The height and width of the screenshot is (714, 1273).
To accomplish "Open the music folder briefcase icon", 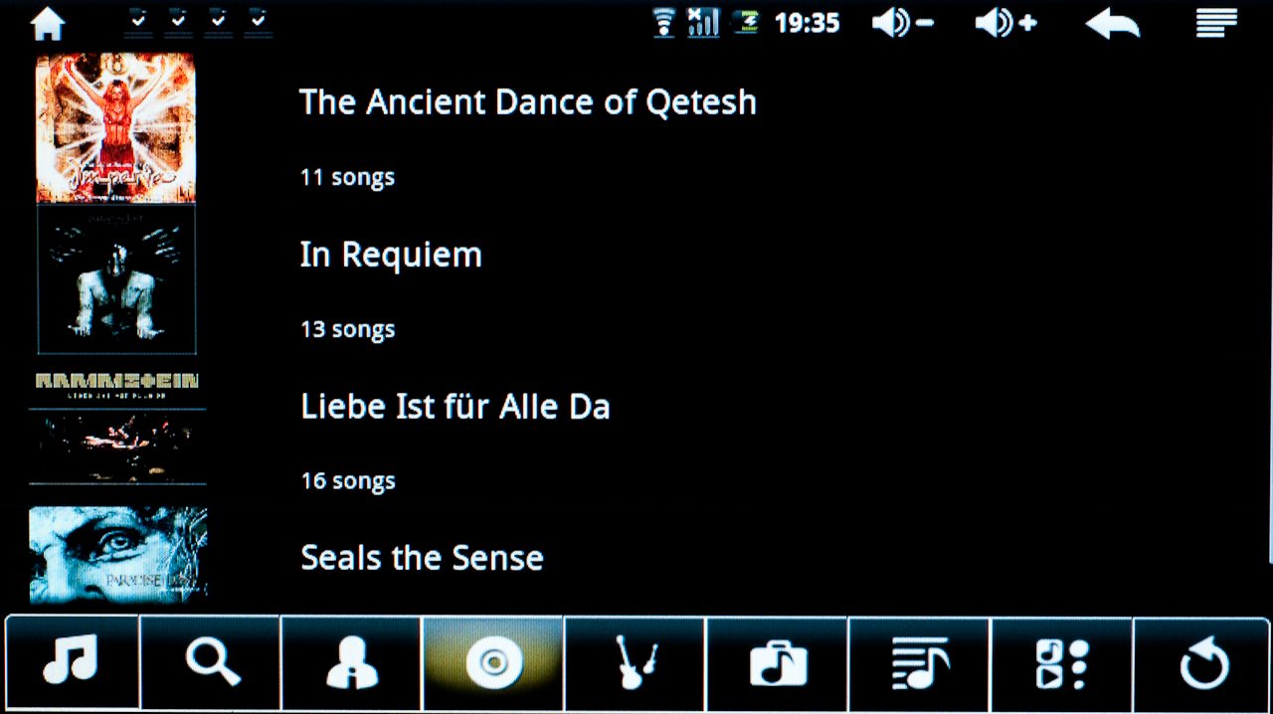I will pos(777,662).
